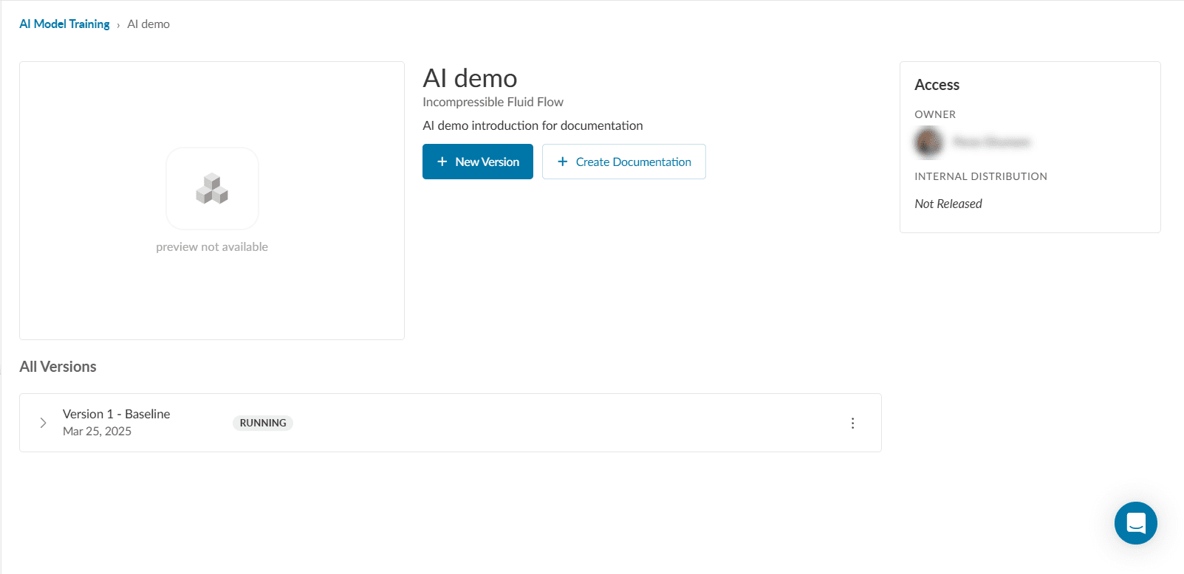The image size is (1184, 574).
Task: Select the Version 1 - Baseline title
Action: pyautogui.click(x=116, y=414)
